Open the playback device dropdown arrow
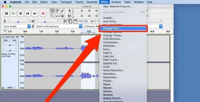 [161, 26]
